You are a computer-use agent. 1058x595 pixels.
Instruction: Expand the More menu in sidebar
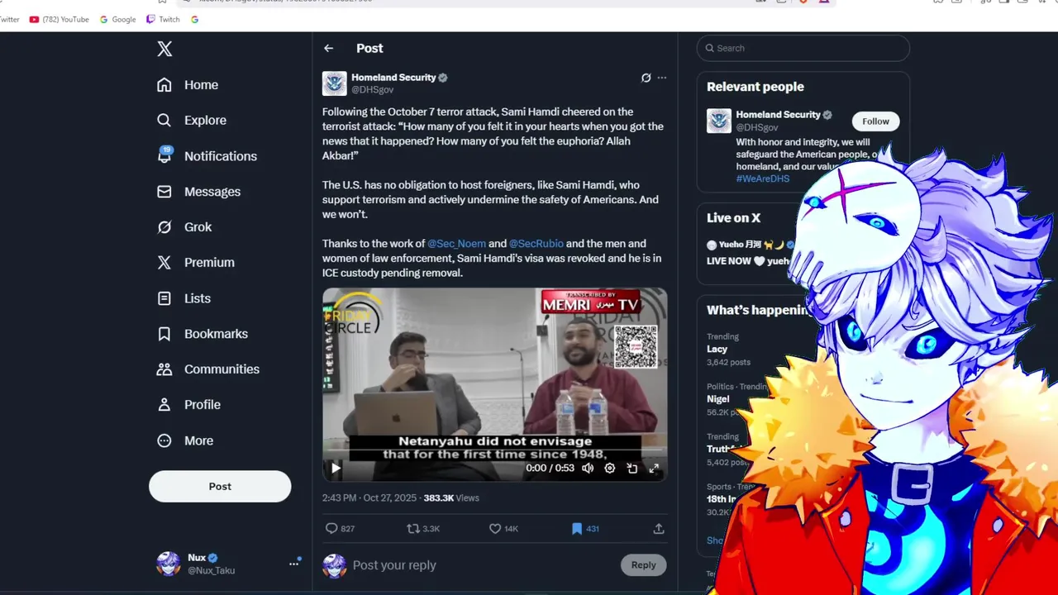(185, 441)
